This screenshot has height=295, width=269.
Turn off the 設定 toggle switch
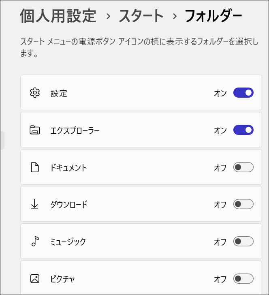click(243, 93)
